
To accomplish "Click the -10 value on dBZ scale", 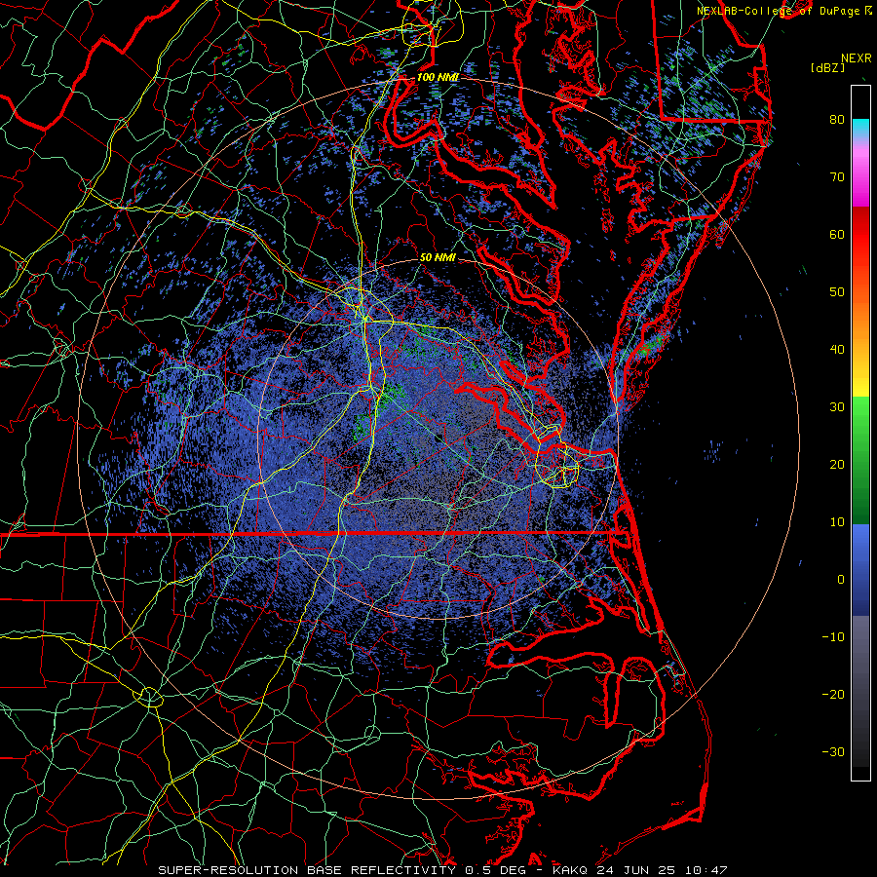I will coord(833,637).
